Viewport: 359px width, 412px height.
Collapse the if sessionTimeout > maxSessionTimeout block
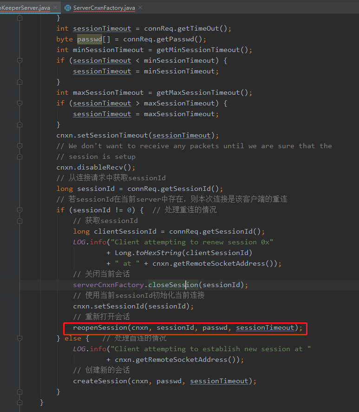click(x=20, y=103)
